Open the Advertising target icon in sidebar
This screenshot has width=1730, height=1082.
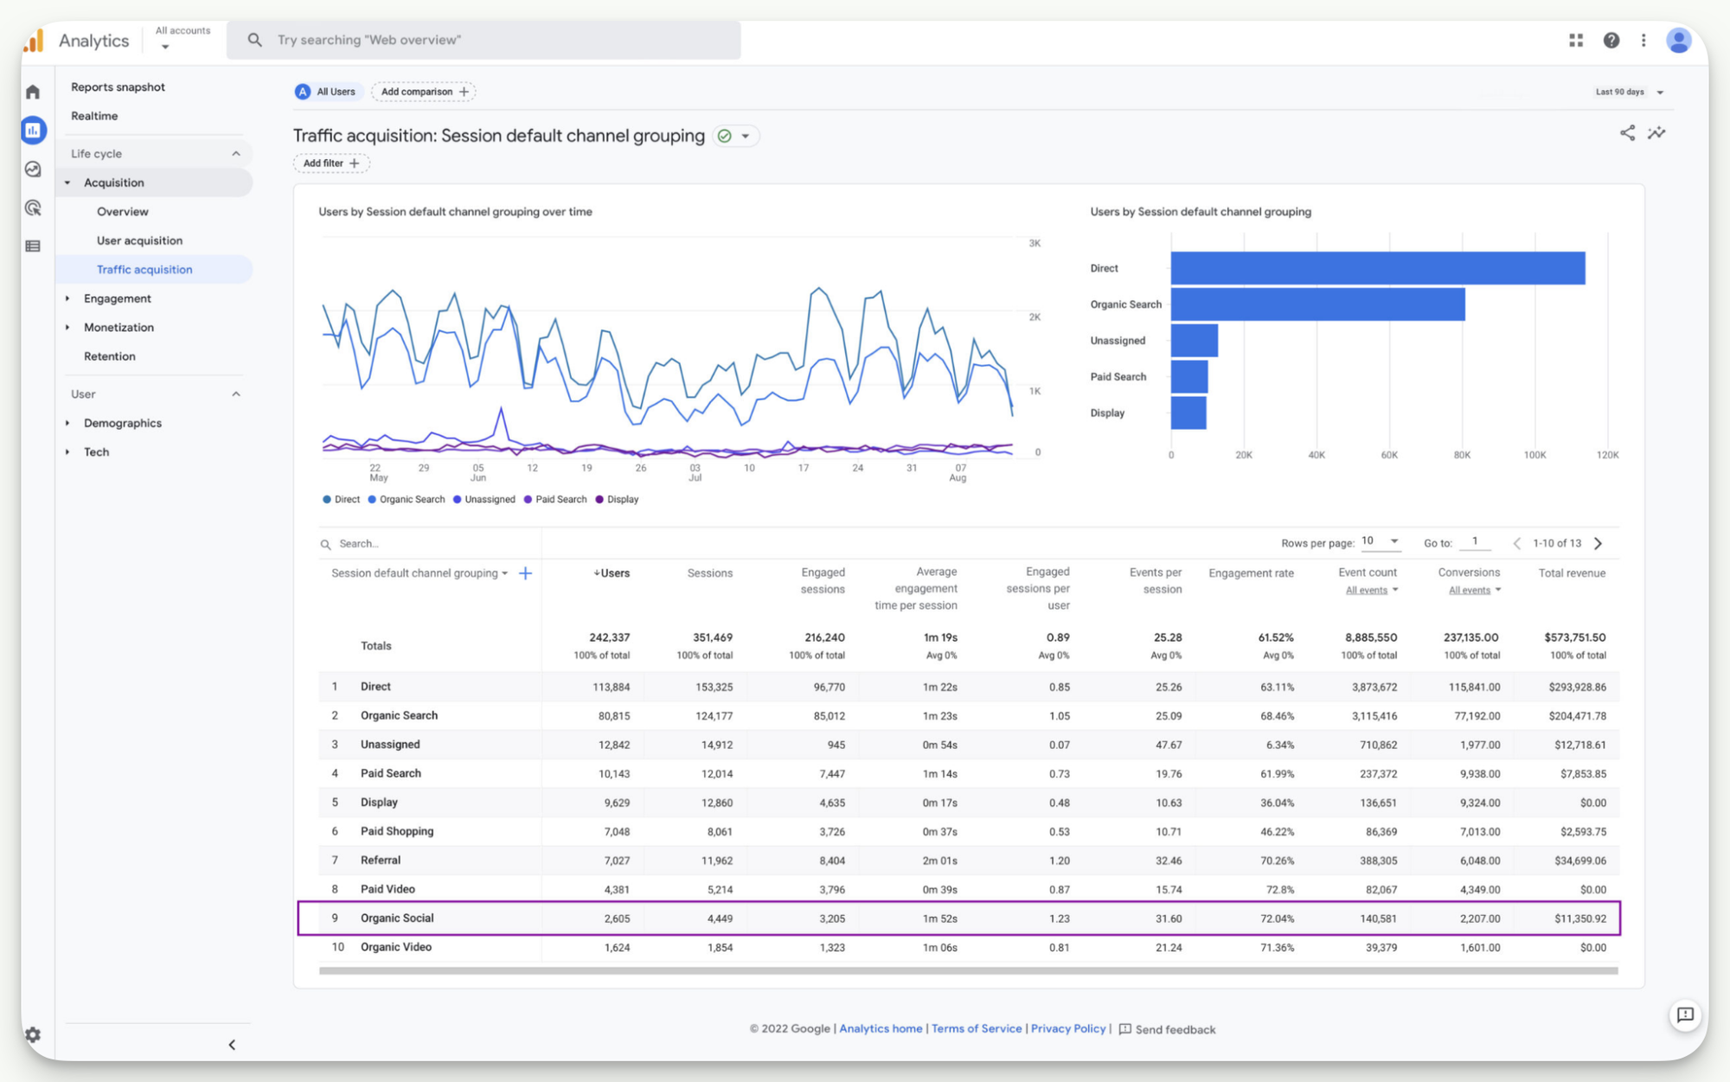pos(32,208)
